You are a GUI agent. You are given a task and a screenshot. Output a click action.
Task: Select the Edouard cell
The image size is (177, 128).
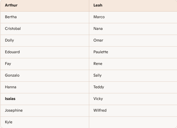point(12,52)
